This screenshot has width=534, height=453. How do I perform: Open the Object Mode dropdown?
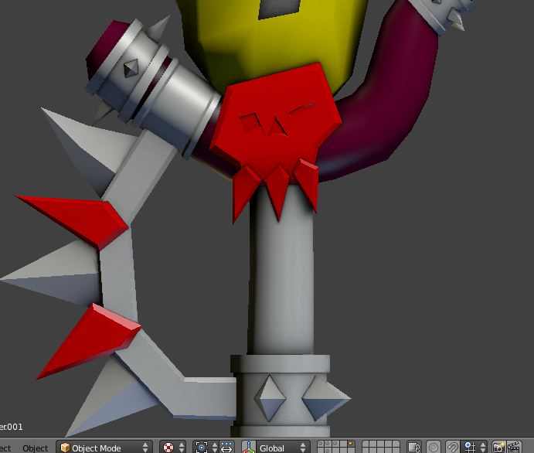coord(104,448)
